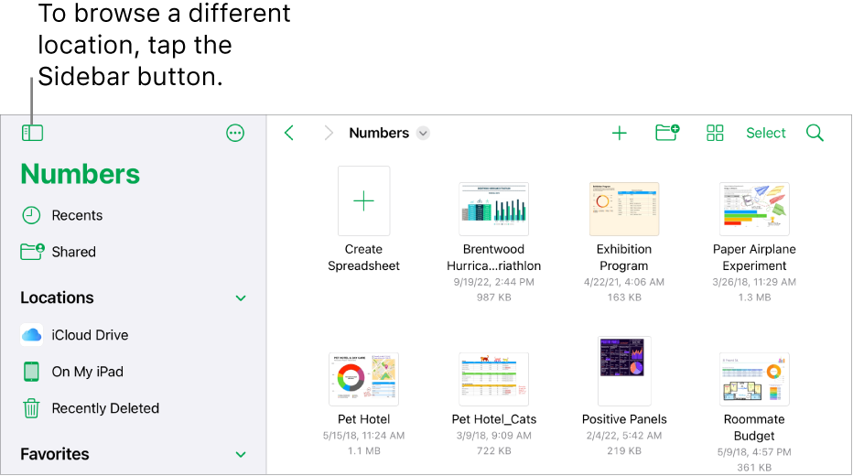Go forward with the right chevron

coord(328,133)
